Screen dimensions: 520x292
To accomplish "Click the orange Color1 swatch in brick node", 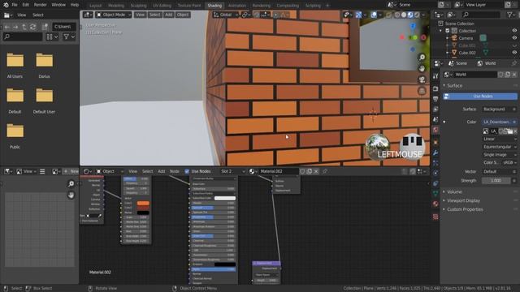I will pos(143,204).
